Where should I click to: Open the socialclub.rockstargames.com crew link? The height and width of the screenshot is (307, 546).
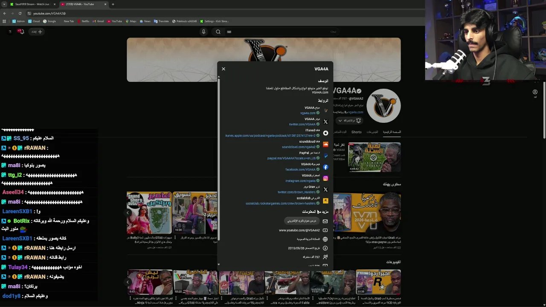(281, 203)
